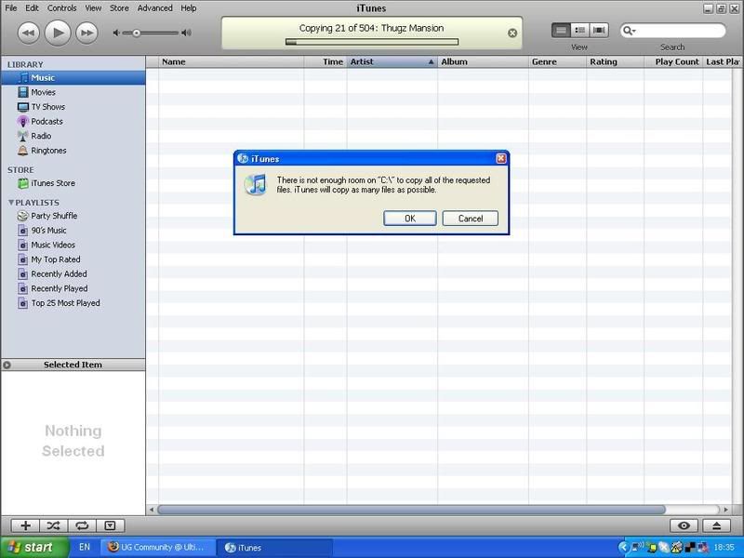Open the Windows Start menu

click(x=34, y=548)
